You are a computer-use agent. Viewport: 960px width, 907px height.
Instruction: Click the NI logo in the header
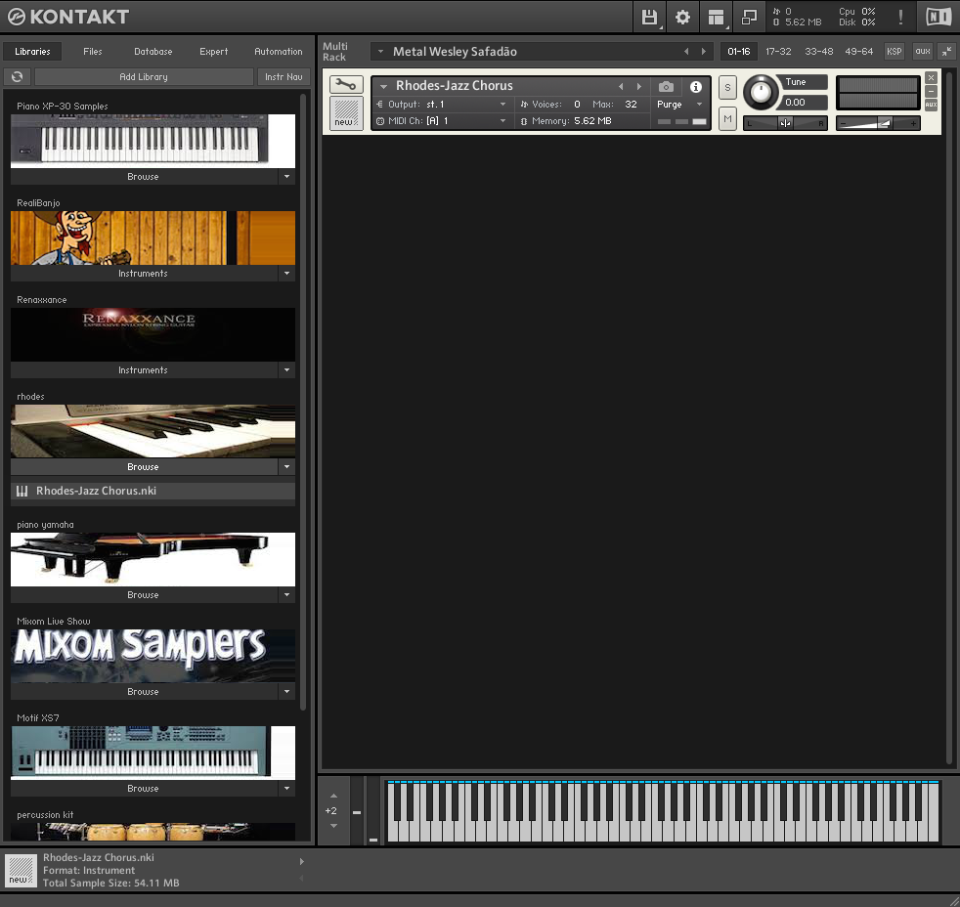[x=938, y=17]
